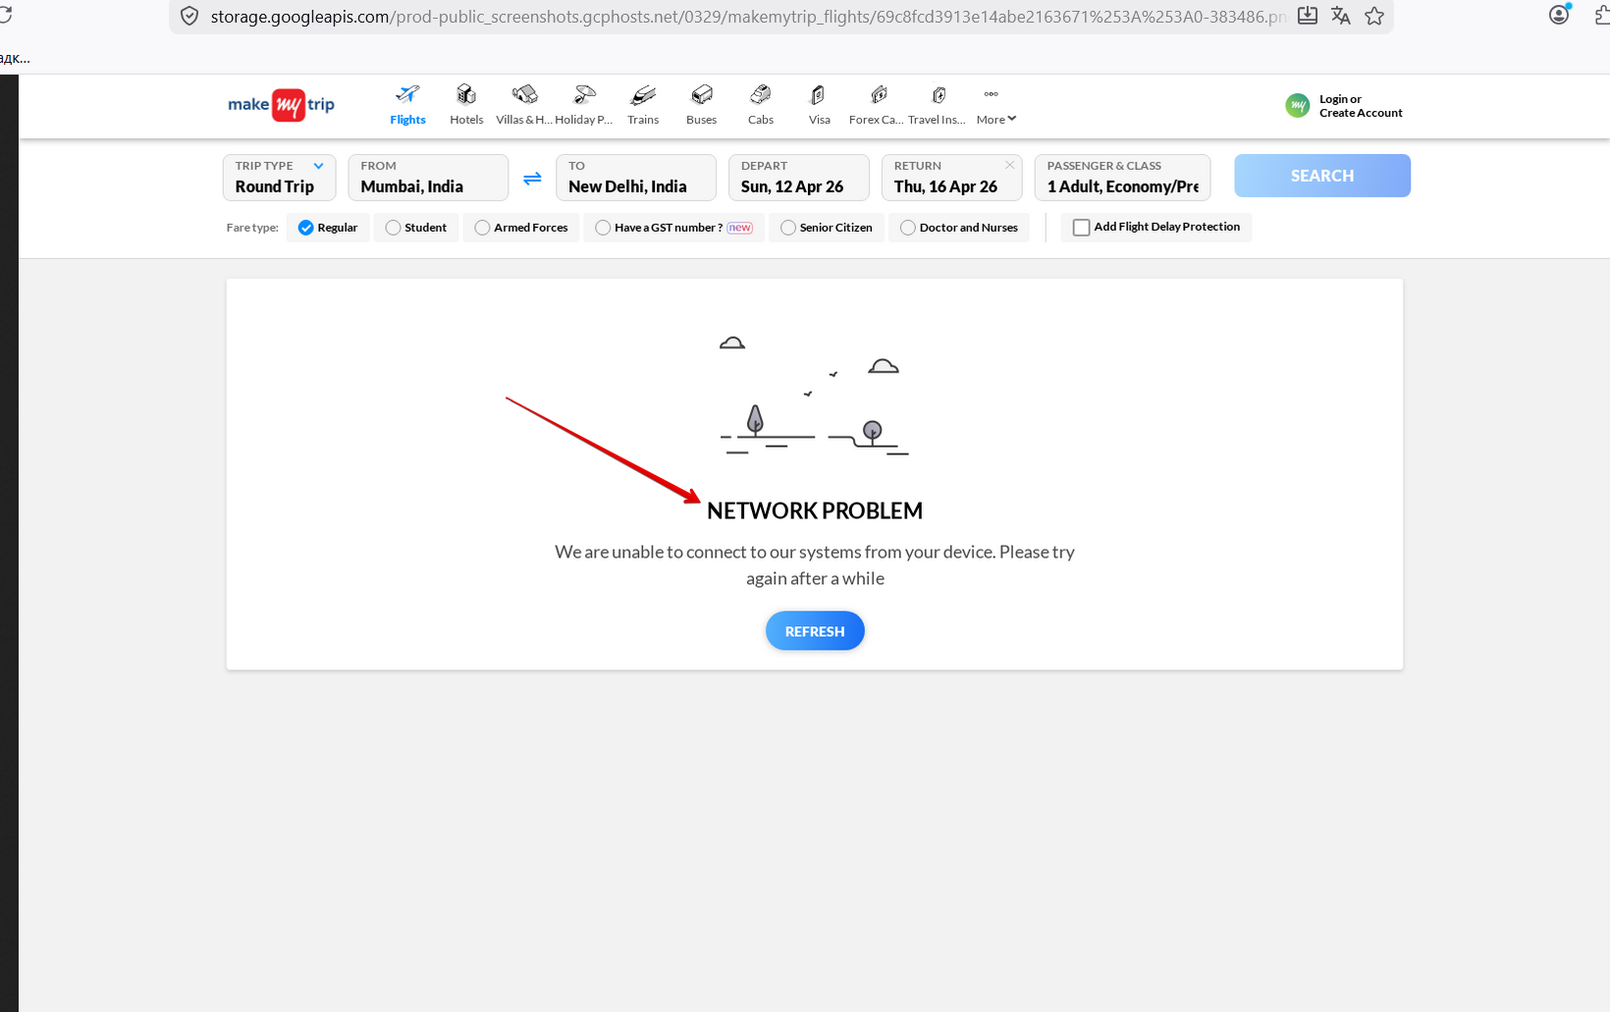Click the green profile avatar icon
The image size is (1610, 1012).
point(1298,105)
